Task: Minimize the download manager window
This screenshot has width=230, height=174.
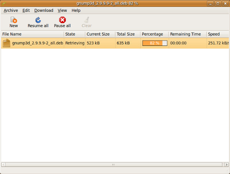Action: (210, 3)
